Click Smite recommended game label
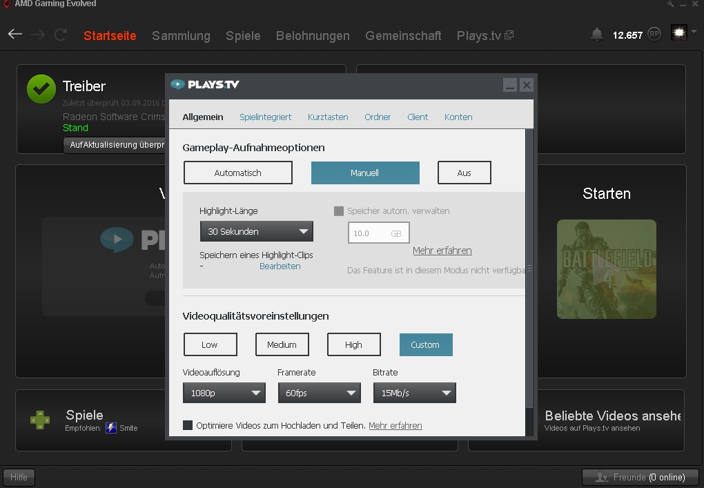This screenshot has height=488, width=704. pos(128,428)
